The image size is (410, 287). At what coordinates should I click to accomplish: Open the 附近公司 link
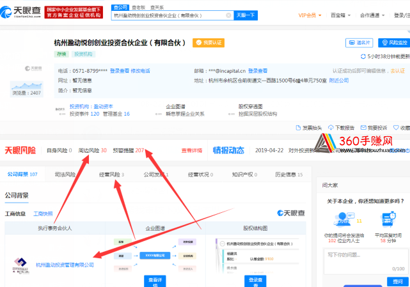(338, 81)
